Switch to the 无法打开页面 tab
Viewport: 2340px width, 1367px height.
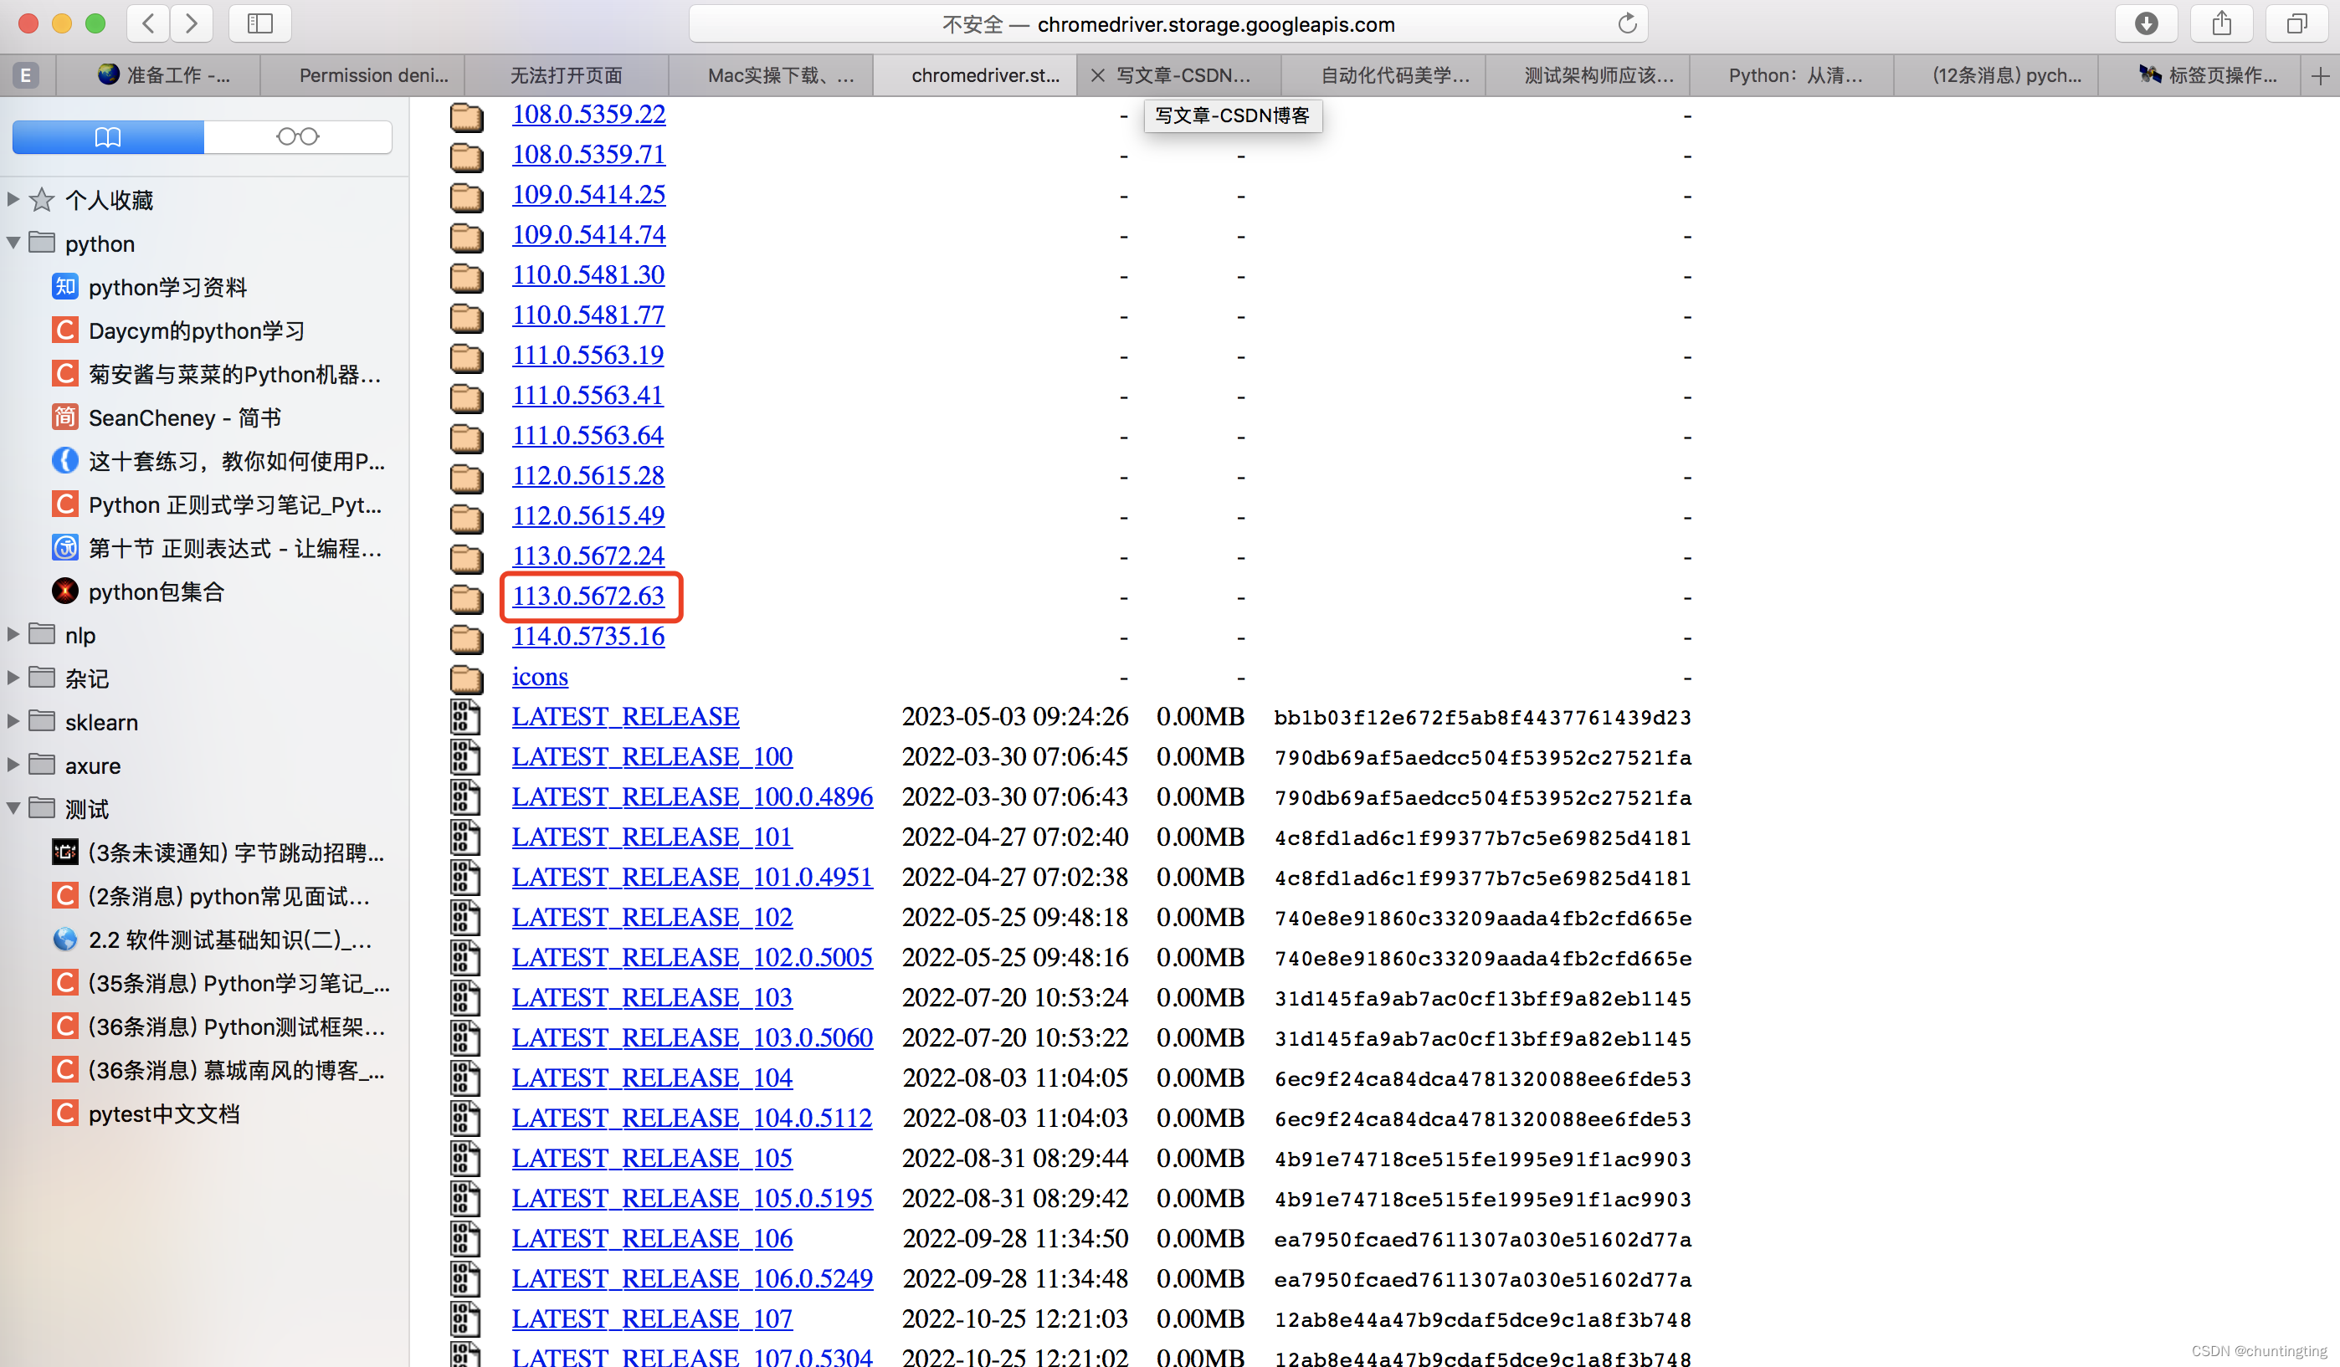[x=567, y=75]
